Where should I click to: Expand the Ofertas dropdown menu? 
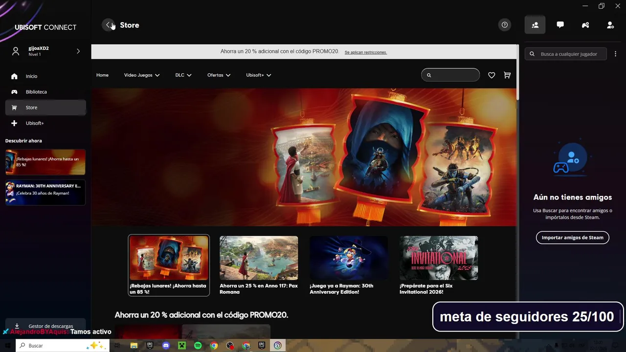point(219,75)
